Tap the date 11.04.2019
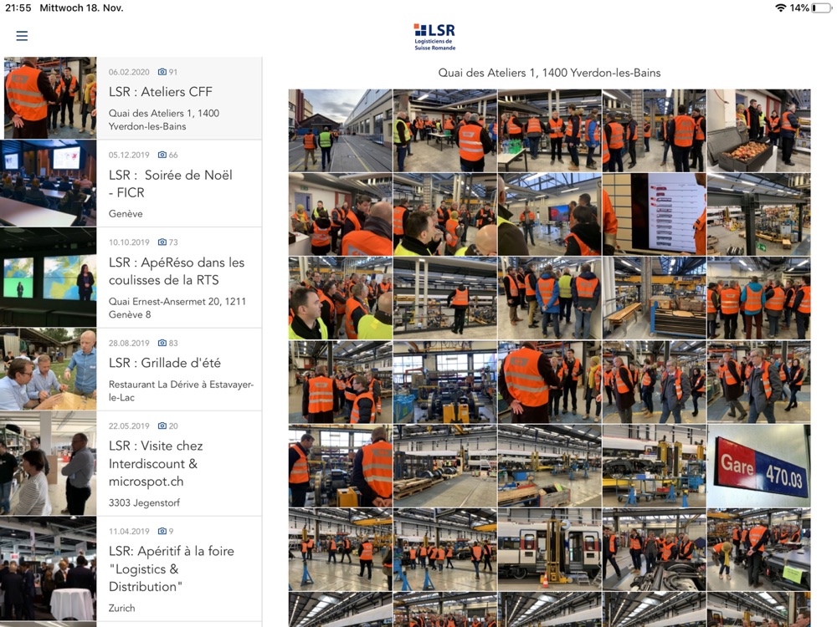Screen dimensions: 837x627 click(129, 532)
